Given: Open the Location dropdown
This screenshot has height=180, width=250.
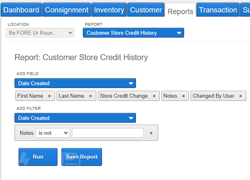Looking at the screenshot, I should [40, 33].
